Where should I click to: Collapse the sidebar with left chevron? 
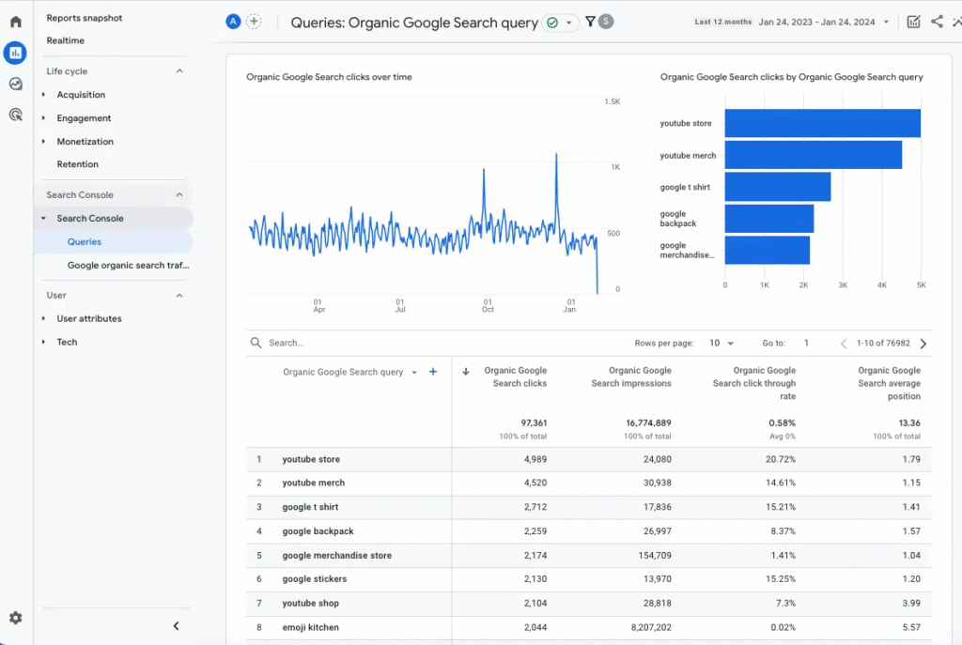[176, 625]
